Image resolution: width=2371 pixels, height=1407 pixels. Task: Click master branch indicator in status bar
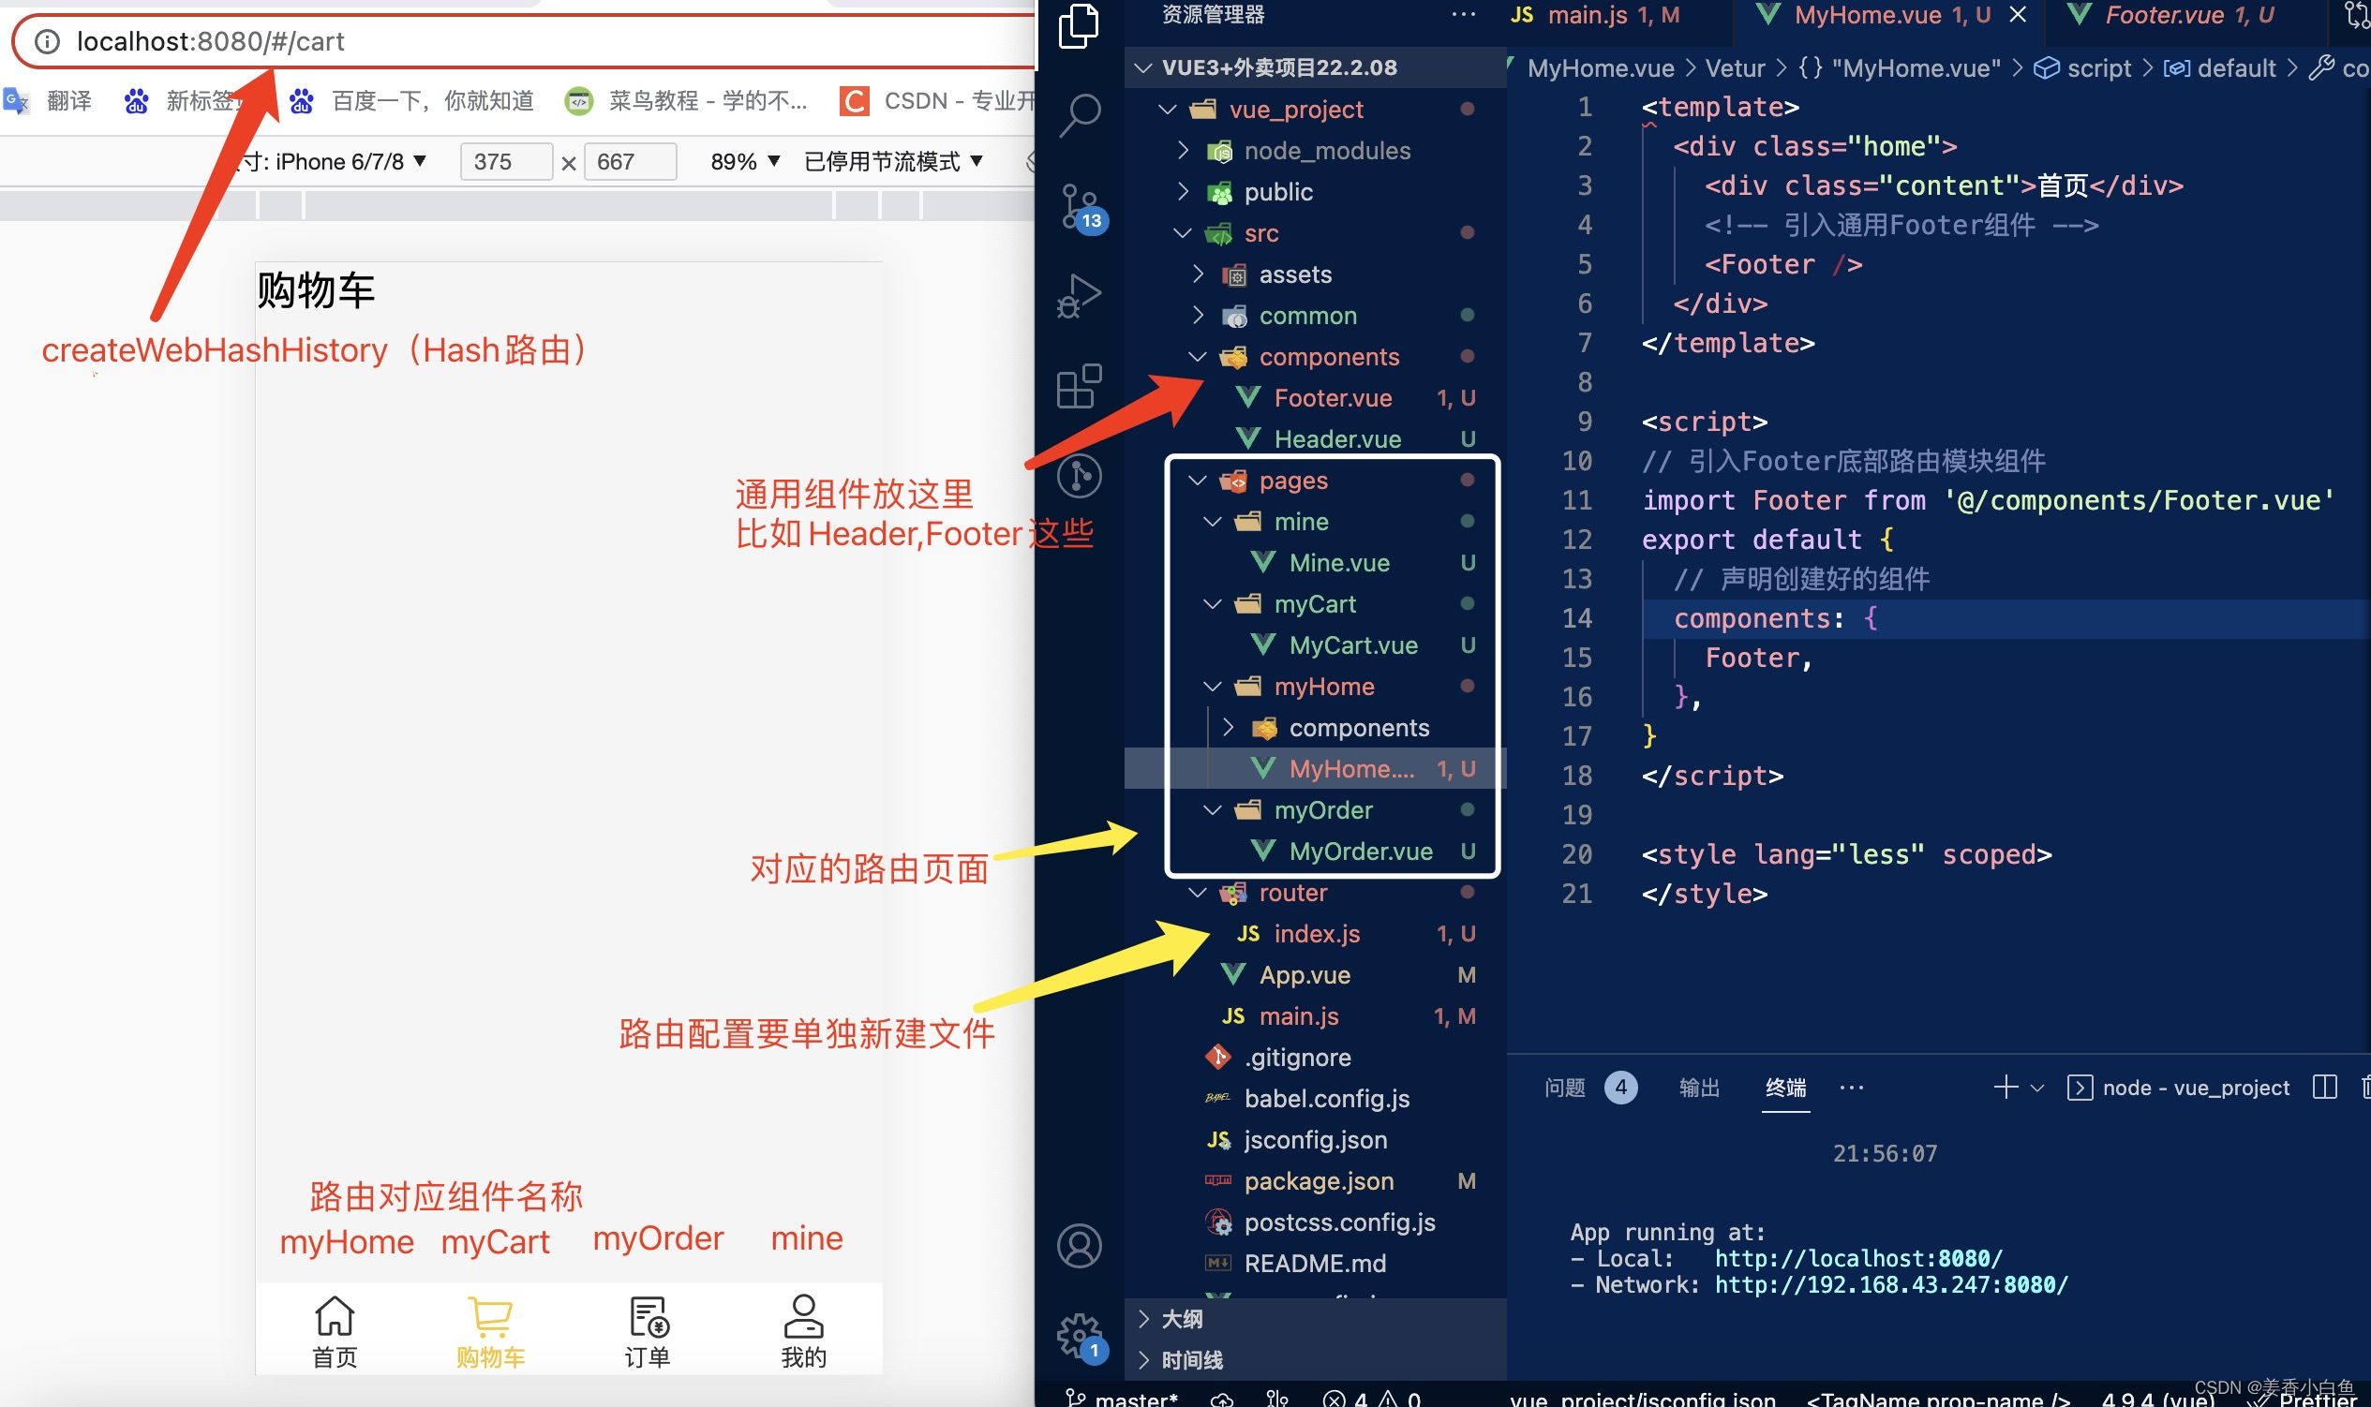pos(1122,1398)
